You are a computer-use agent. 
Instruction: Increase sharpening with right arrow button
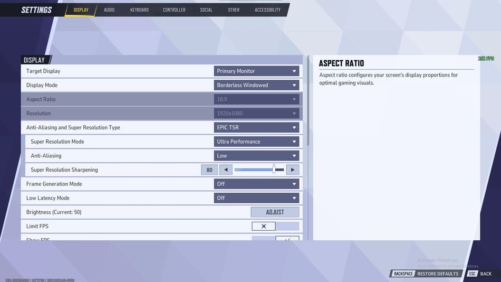(293, 170)
